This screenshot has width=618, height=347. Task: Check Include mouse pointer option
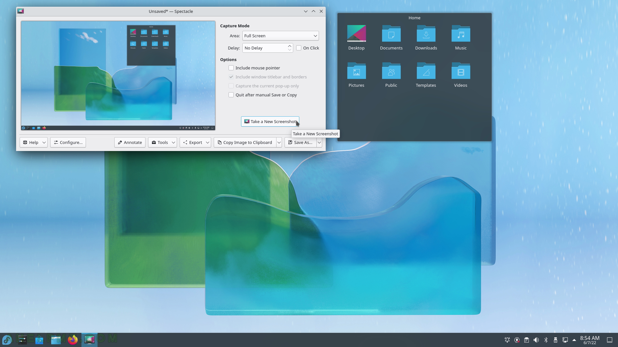231,68
